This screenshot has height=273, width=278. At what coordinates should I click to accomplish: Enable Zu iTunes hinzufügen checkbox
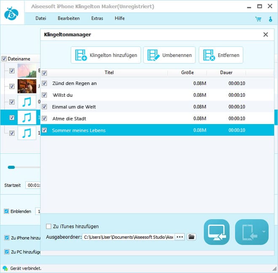[x=48, y=226]
